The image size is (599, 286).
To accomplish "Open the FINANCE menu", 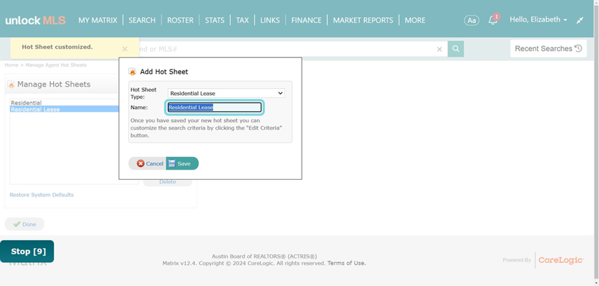I will click(307, 20).
